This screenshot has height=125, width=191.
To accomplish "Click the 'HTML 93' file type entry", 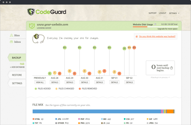I will click(x=38, y=119).
